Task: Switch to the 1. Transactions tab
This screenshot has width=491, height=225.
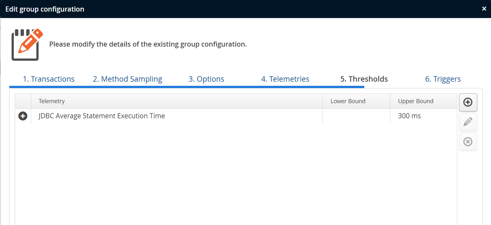Action: [49, 79]
